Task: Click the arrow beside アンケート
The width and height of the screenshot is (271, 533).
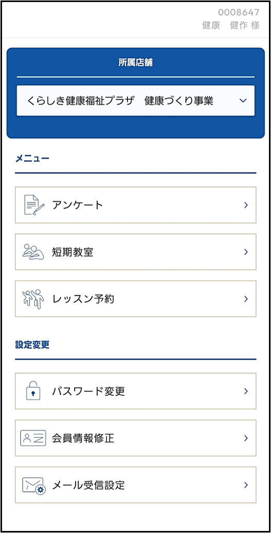Action: [246, 205]
